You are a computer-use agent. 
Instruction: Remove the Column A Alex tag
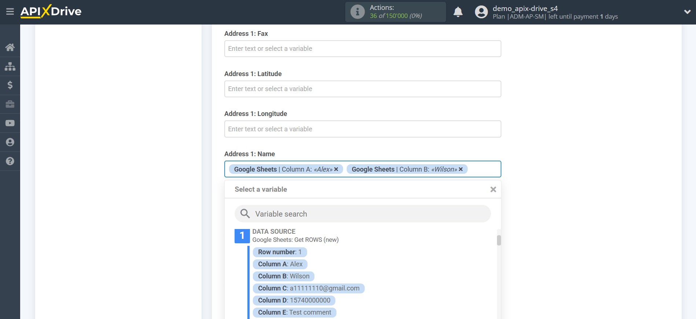click(x=336, y=169)
